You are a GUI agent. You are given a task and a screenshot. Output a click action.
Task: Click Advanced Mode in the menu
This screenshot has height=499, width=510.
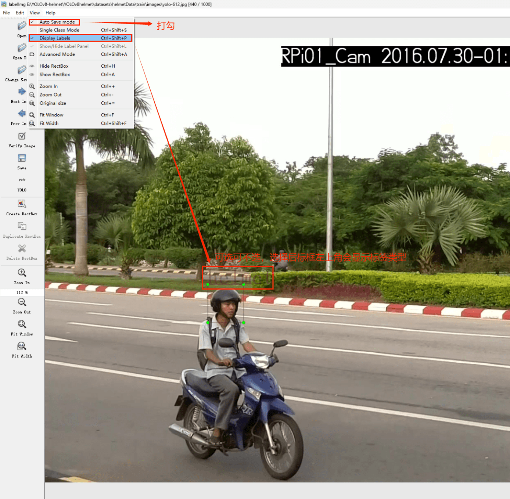click(57, 54)
